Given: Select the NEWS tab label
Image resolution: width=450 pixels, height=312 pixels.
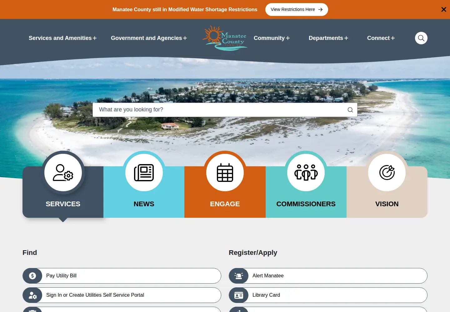Looking at the screenshot, I should point(144,204).
